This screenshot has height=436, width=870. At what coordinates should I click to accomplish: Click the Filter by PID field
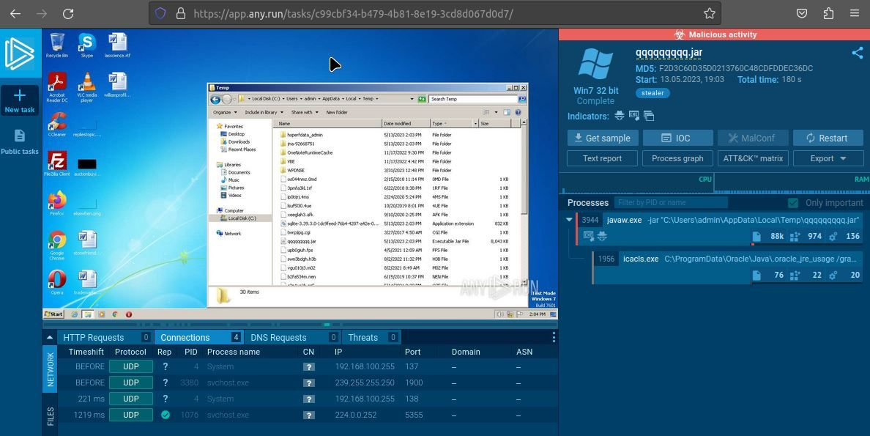(672, 203)
